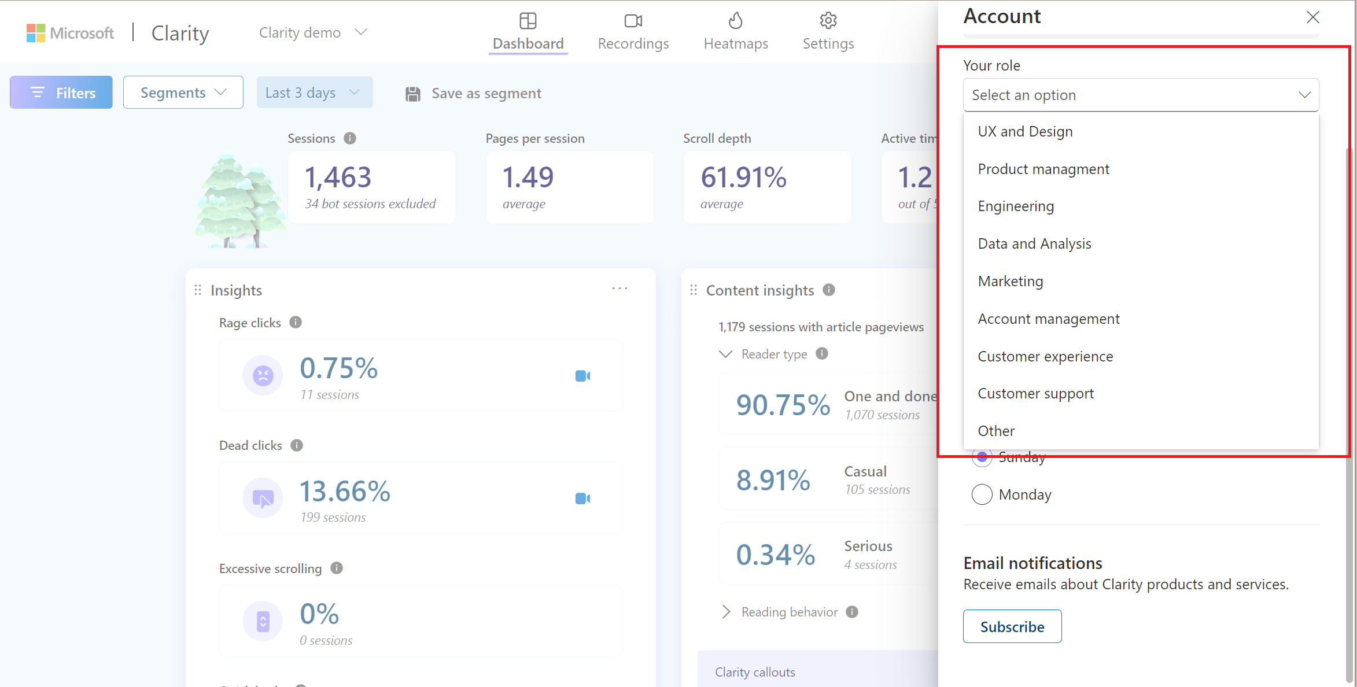Close the Account panel
The width and height of the screenshot is (1357, 687).
1312,17
